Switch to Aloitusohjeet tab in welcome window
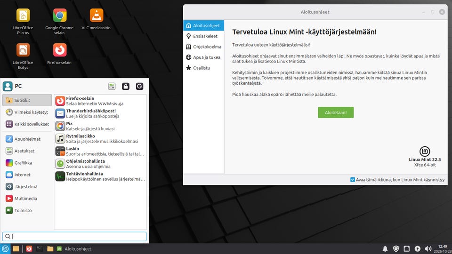The width and height of the screenshot is (452, 254). 203,25
